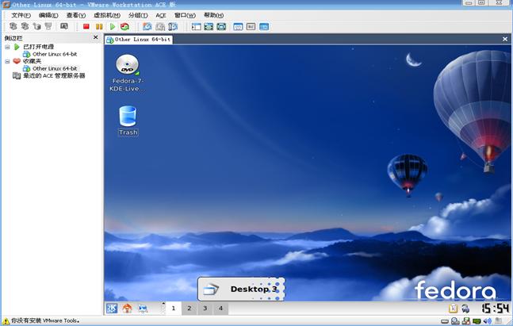Open the Fedora-7-KDE-Live DVD desktop icon
The width and height of the screenshot is (513, 326).
pyautogui.click(x=128, y=73)
